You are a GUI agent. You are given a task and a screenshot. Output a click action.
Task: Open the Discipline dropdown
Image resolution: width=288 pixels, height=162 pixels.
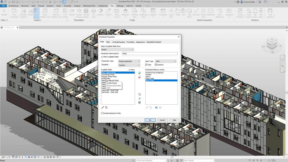(129, 65)
